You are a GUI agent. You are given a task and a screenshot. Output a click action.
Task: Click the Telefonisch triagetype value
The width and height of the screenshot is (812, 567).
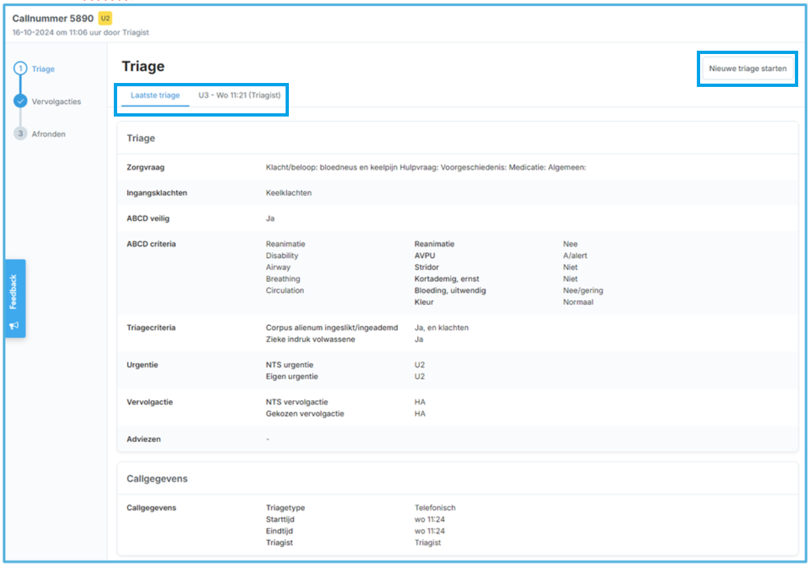coord(434,508)
